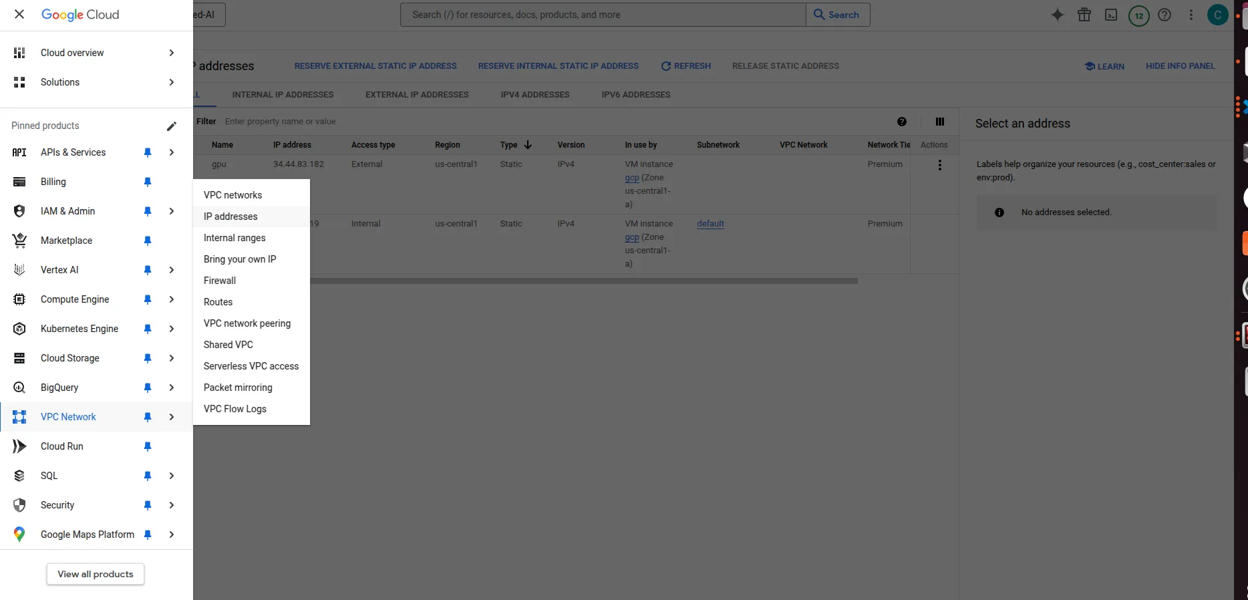Image resolution: width=1248 pixels, height=600 pixels.
Task: Open Cloud Run arrows icon
Action: (19, 446)
